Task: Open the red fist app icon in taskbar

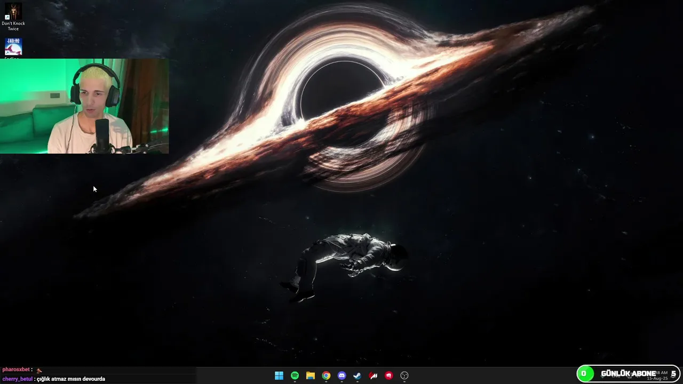Action: pos(389,375)
